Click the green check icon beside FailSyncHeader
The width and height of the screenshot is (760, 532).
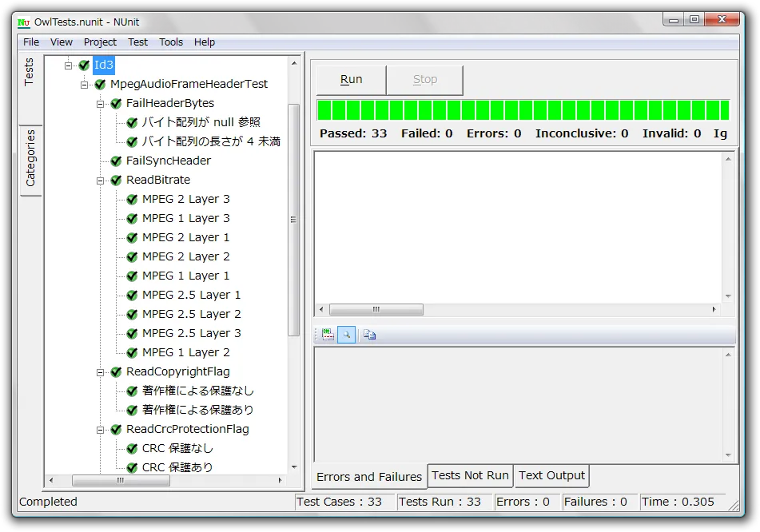pos(116,161)
